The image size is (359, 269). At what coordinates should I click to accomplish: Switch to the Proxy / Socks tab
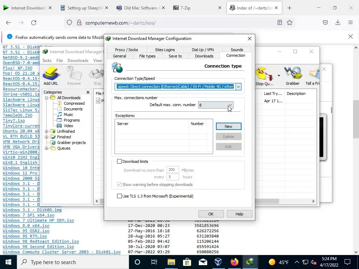point(126,50)
